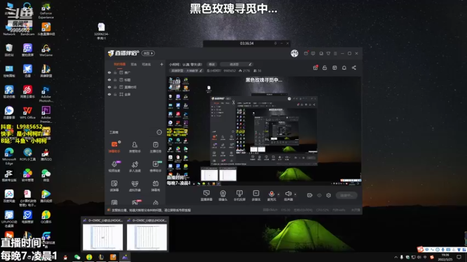Open WPS Office desktop shortcut

point(27,113)
